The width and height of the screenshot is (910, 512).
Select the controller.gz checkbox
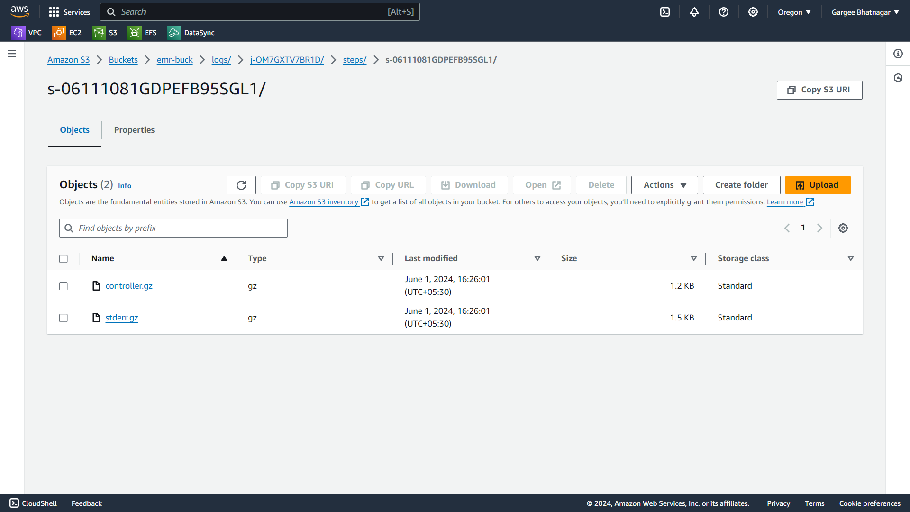click(64, 286)
